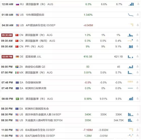141x140 pixels.
Task: Open 欧洲央行利率决策 event
Action: [x=36, y=88]
